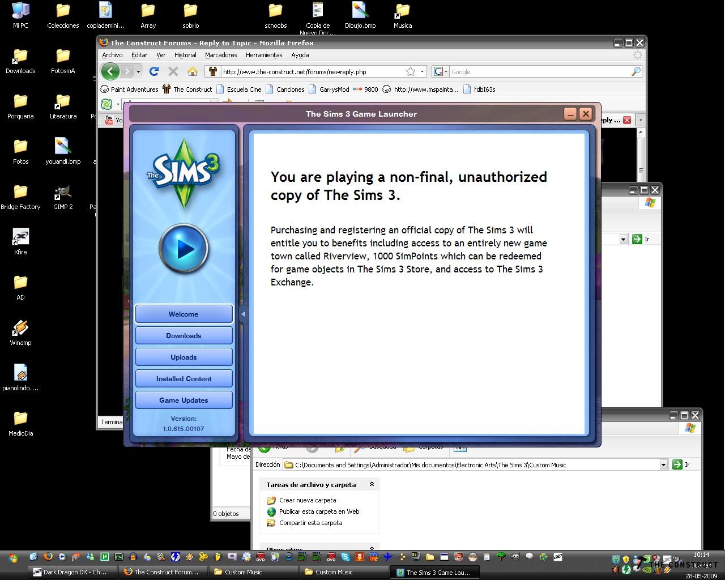Open the Herramientas menu in Firefox
Image resolution: width=725 pixels, height=580 pixels.
click(264, 55)
